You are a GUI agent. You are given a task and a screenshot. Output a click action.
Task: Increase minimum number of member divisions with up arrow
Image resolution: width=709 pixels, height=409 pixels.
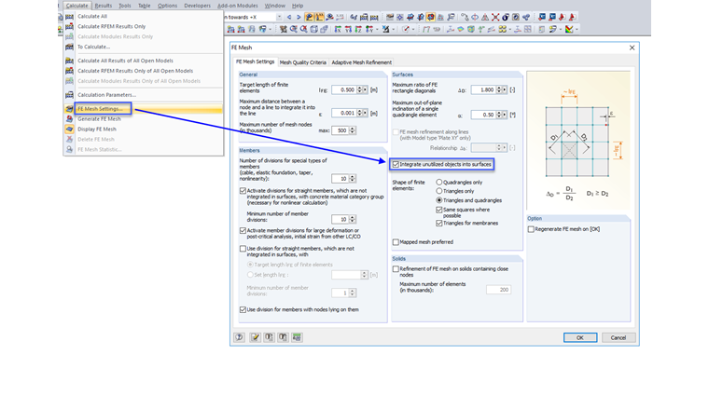point(353,218)
